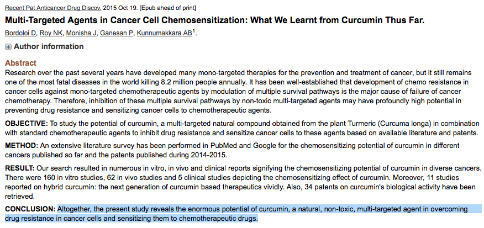Open author link Roy NK
The width and height of the screenshot is (484, 228).
(x=51, y=33)
